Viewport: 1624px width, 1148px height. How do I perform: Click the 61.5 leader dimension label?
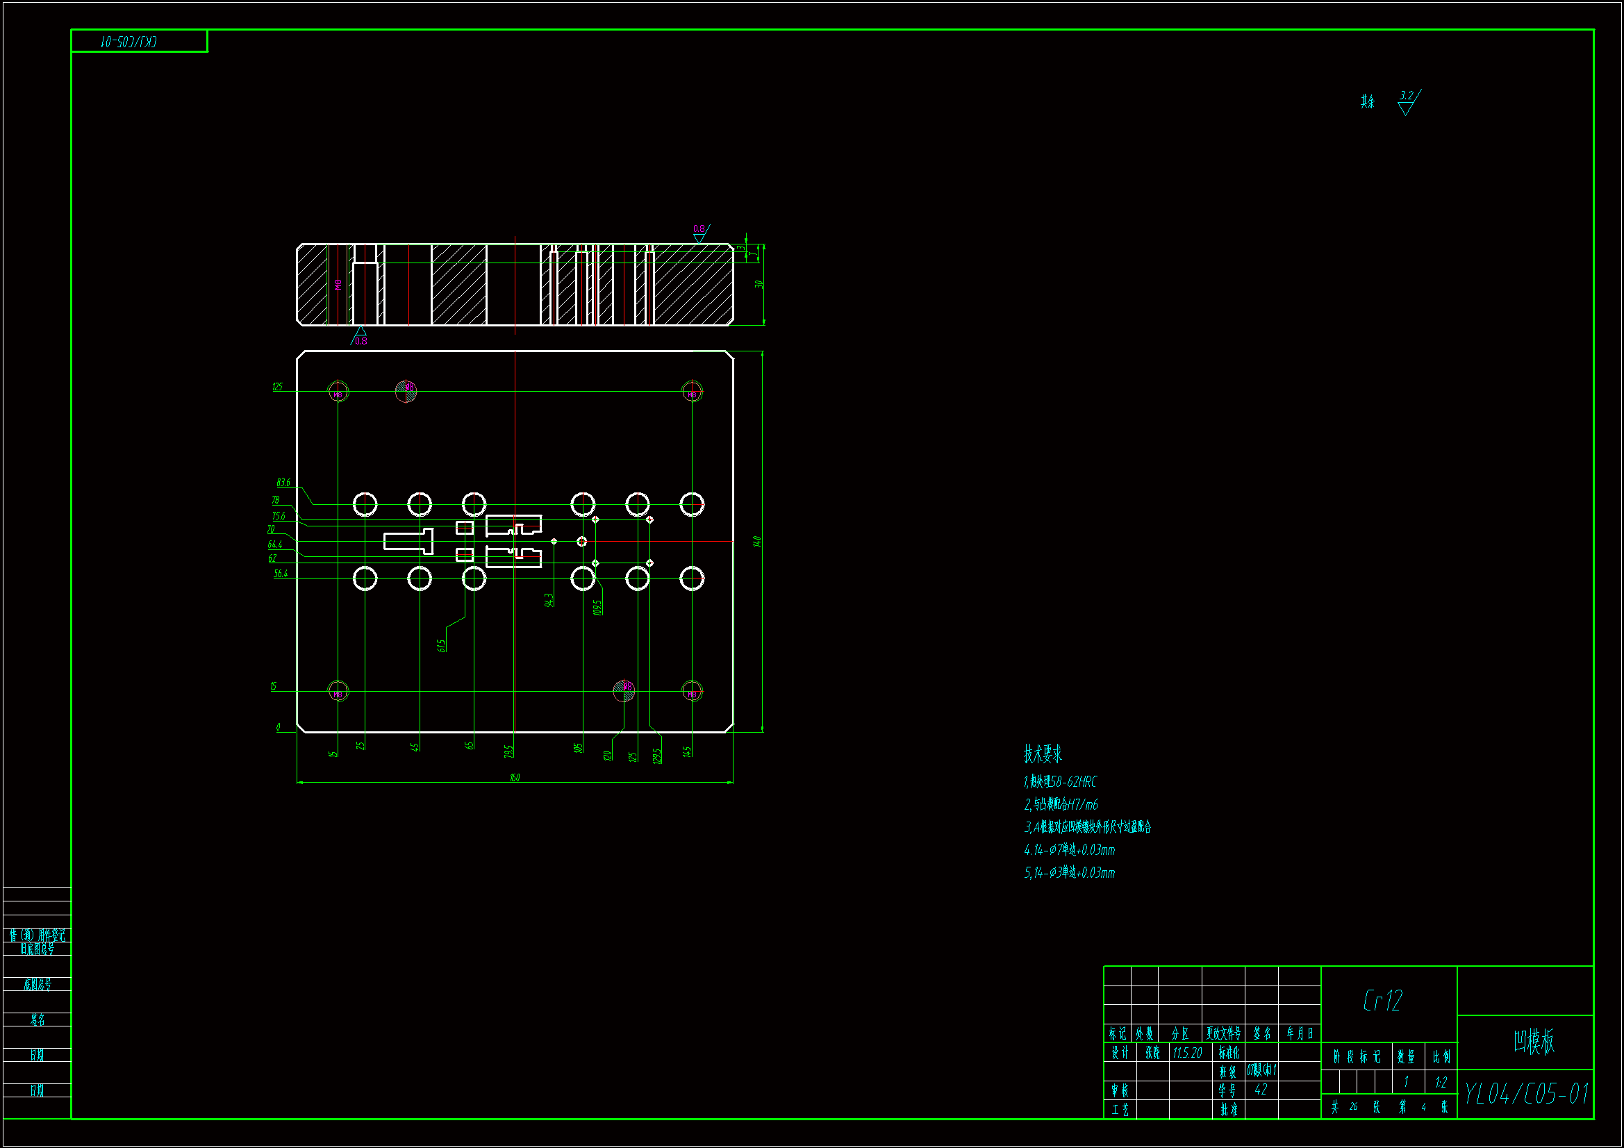pyautogui.click(x=441, y=645)
